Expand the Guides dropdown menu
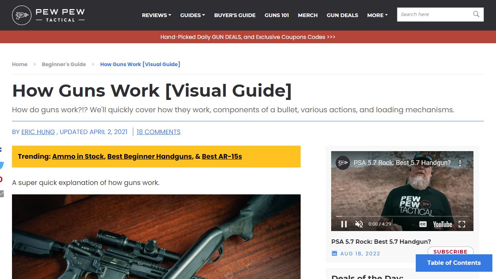The width and height of the screenshot is (496, 279). coord(192,15)
